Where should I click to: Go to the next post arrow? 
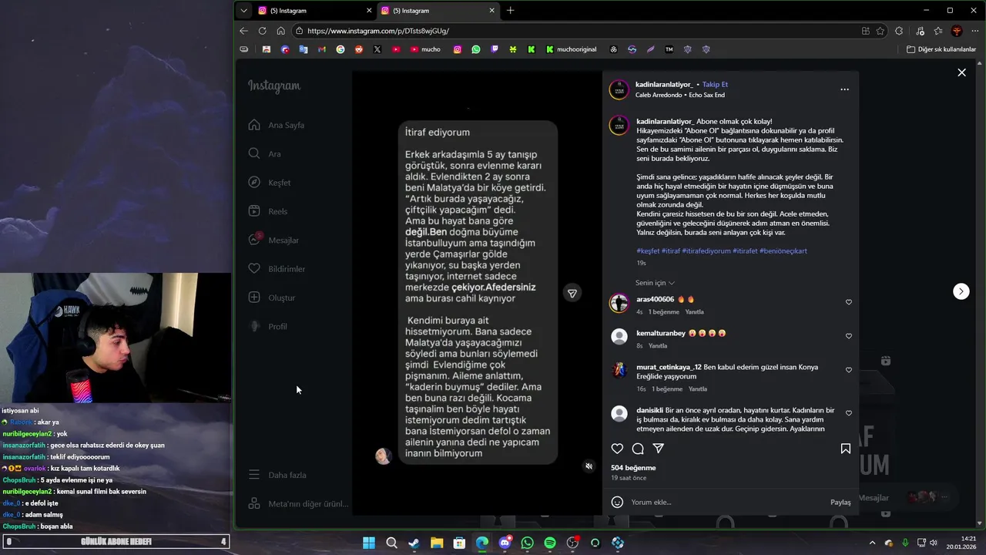coord(961,291)
